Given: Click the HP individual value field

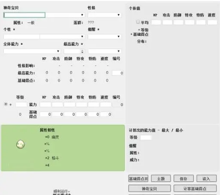Looking at the screenshot, I should [x=156, y=22].
